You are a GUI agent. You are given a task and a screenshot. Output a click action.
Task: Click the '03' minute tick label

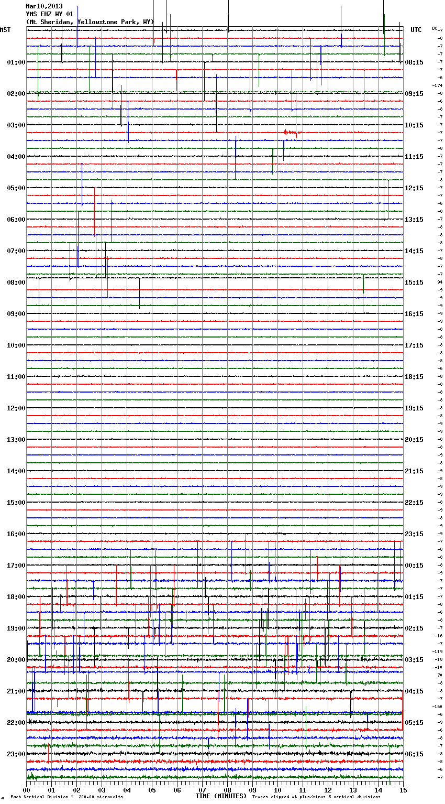102,790
